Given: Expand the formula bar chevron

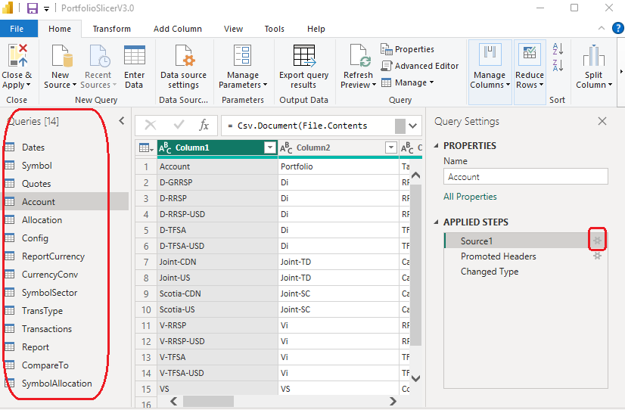Looking at the screenshot, I should tap(413, 126).
